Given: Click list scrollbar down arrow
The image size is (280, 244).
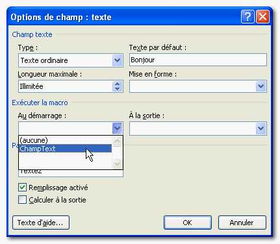Looking at the screenshot, I should coord(117,164).
